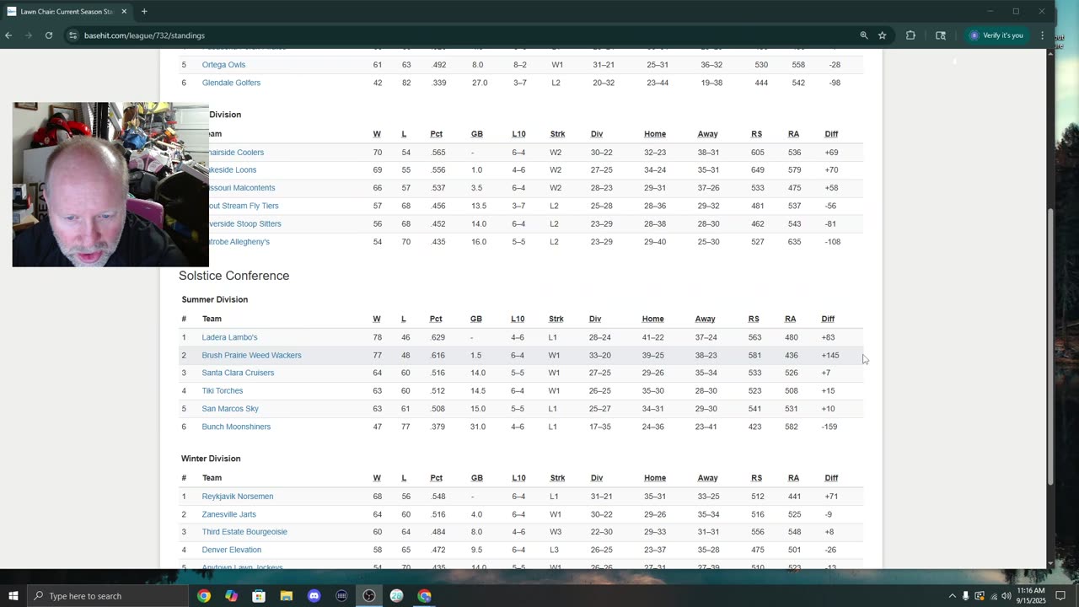1079x607 pixels.
Task: Open the search-this-page lens icon
Action: tap(941, 35)
